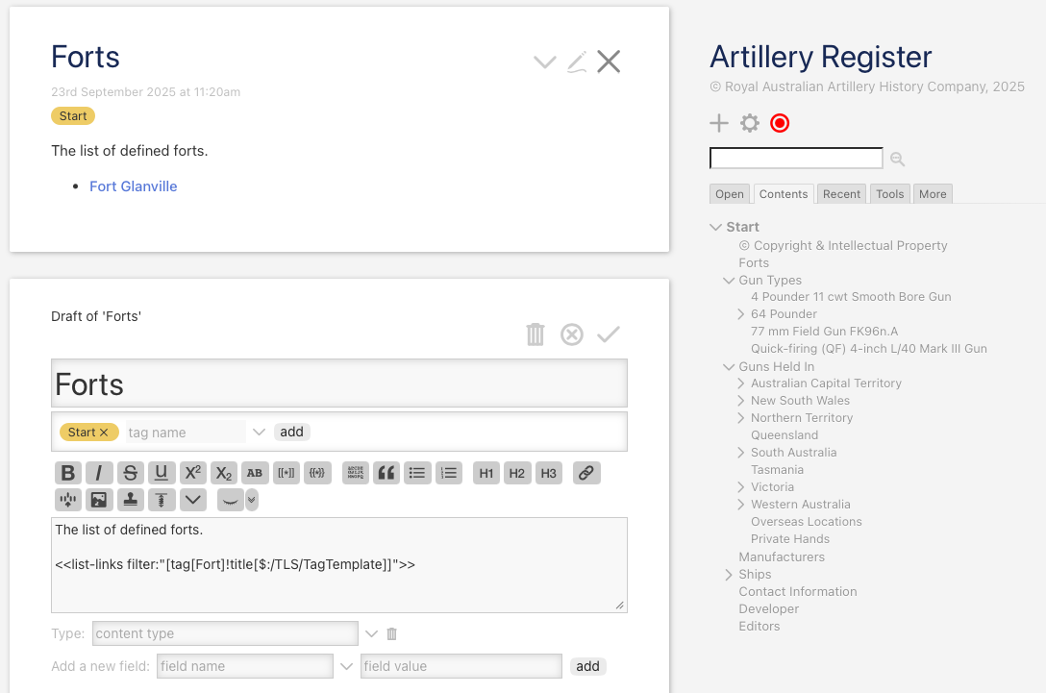
Task: Delete the draft with the trash icon
Action: pyautogui.click(x=535, y=334)
